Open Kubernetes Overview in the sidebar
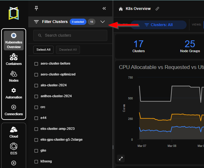Image resolution: width=204 pixels, height=168 pixels. point(14,41)
